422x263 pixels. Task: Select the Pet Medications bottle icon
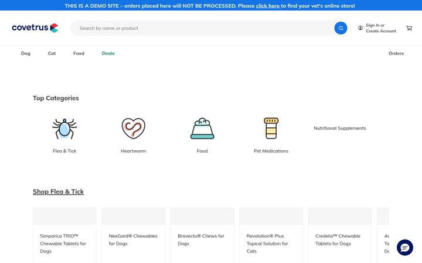[x=271, y=128]
